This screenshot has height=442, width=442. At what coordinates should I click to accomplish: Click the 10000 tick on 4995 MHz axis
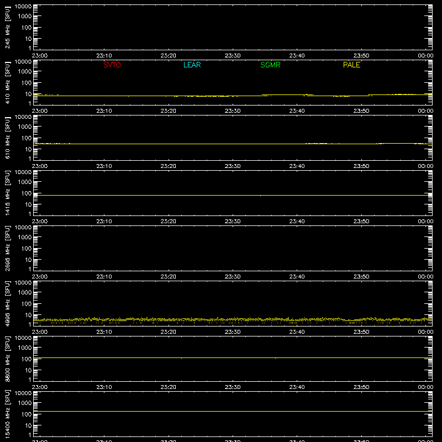coord(23,283)
